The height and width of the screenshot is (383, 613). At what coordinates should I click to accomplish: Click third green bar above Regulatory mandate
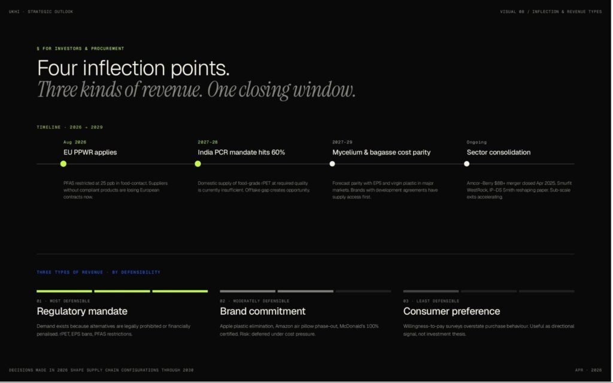(x=180, y=291)
